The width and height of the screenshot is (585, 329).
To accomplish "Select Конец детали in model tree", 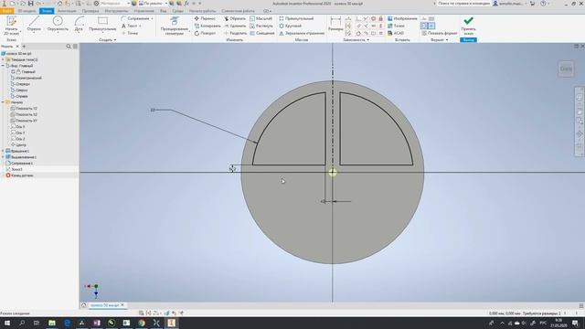I will 19,175.
